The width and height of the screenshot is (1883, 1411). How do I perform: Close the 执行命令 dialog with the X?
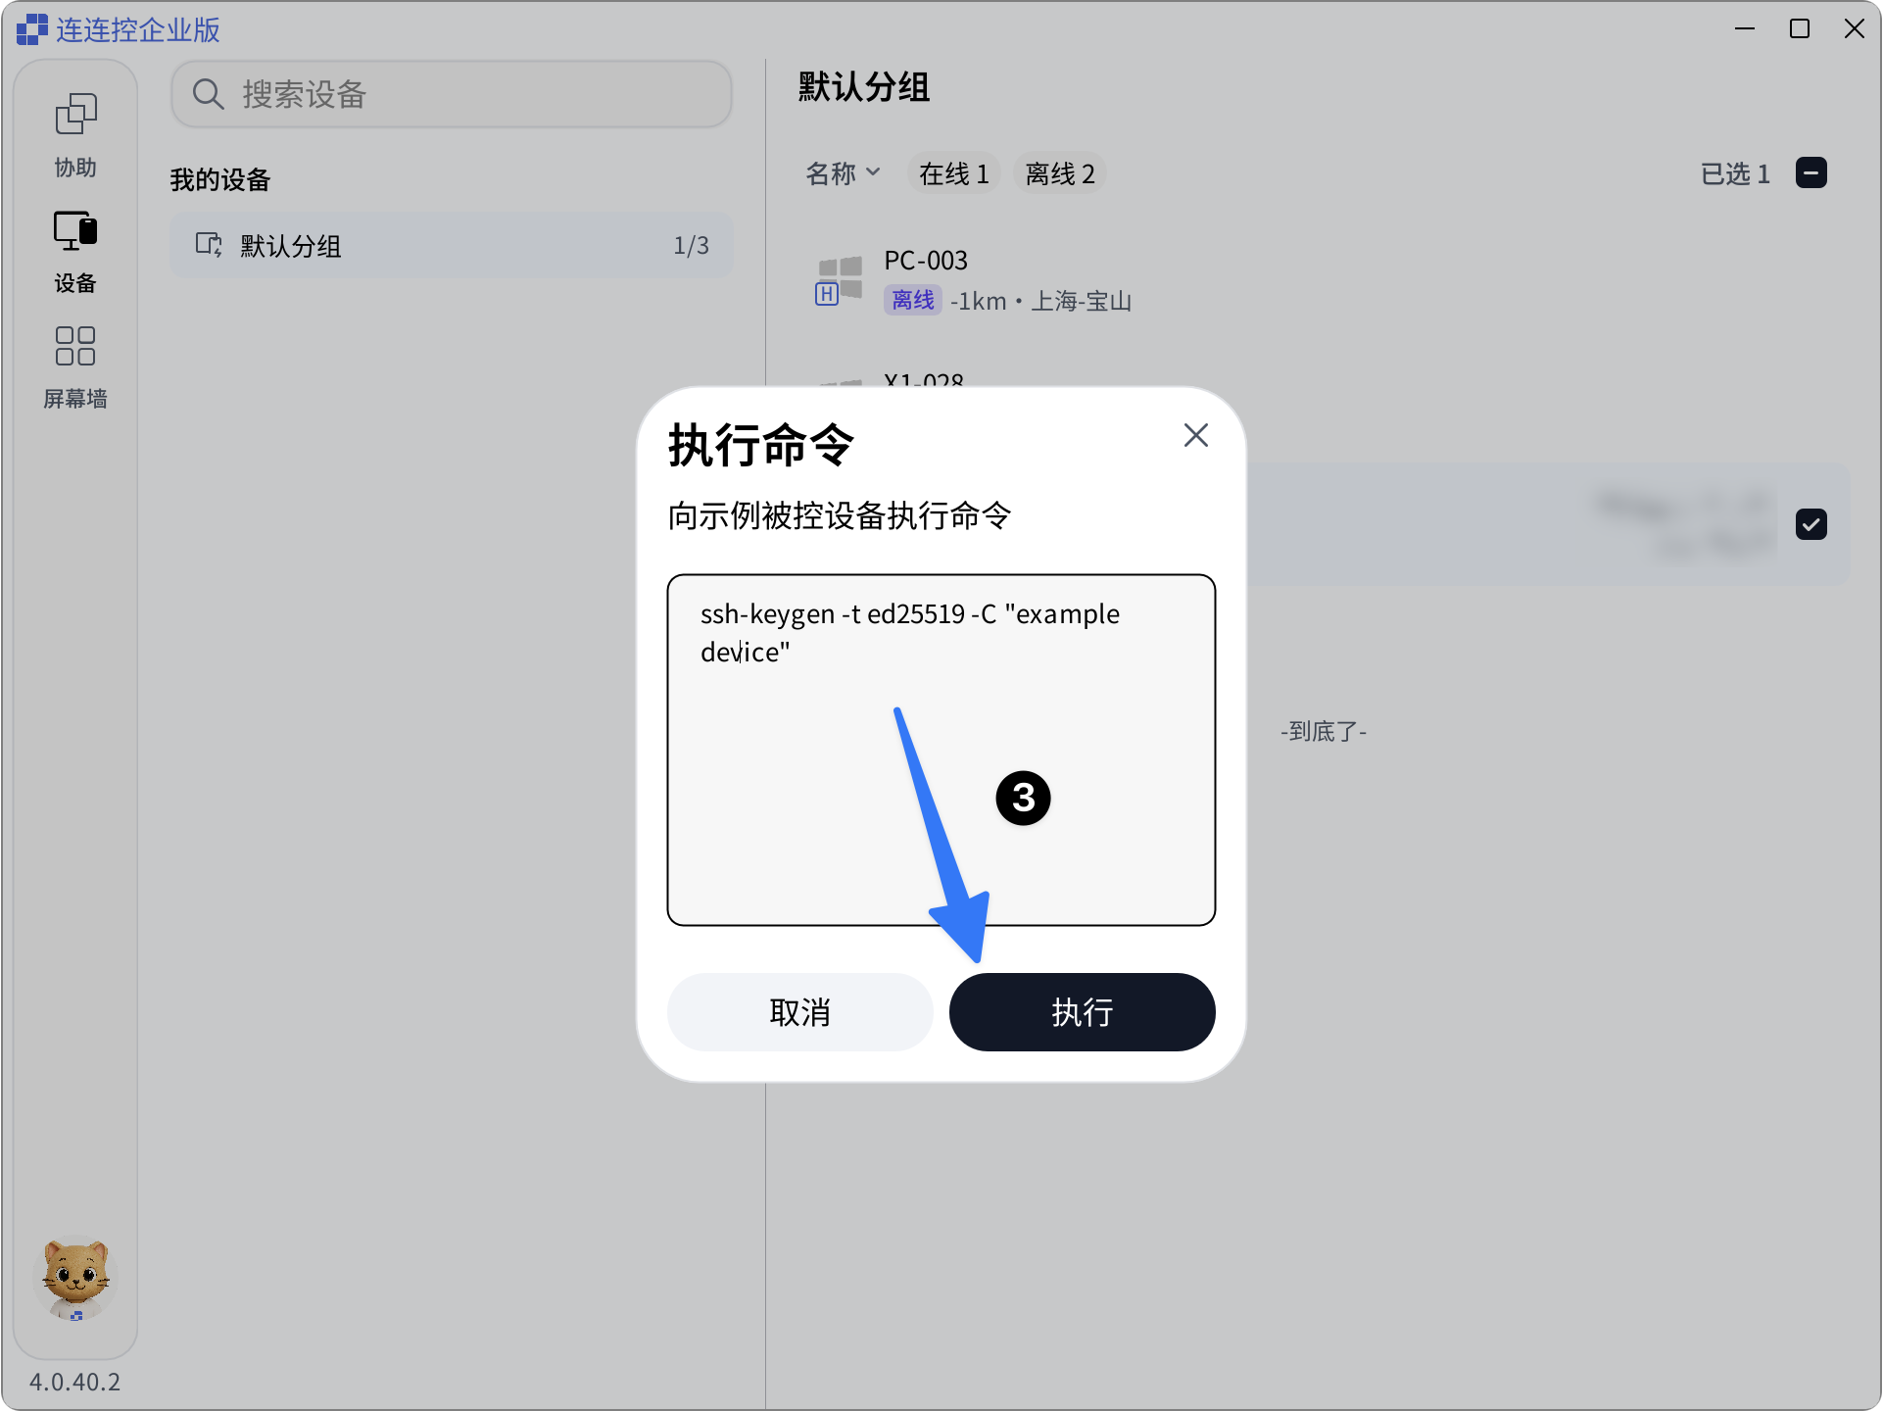pos(1195,435)
